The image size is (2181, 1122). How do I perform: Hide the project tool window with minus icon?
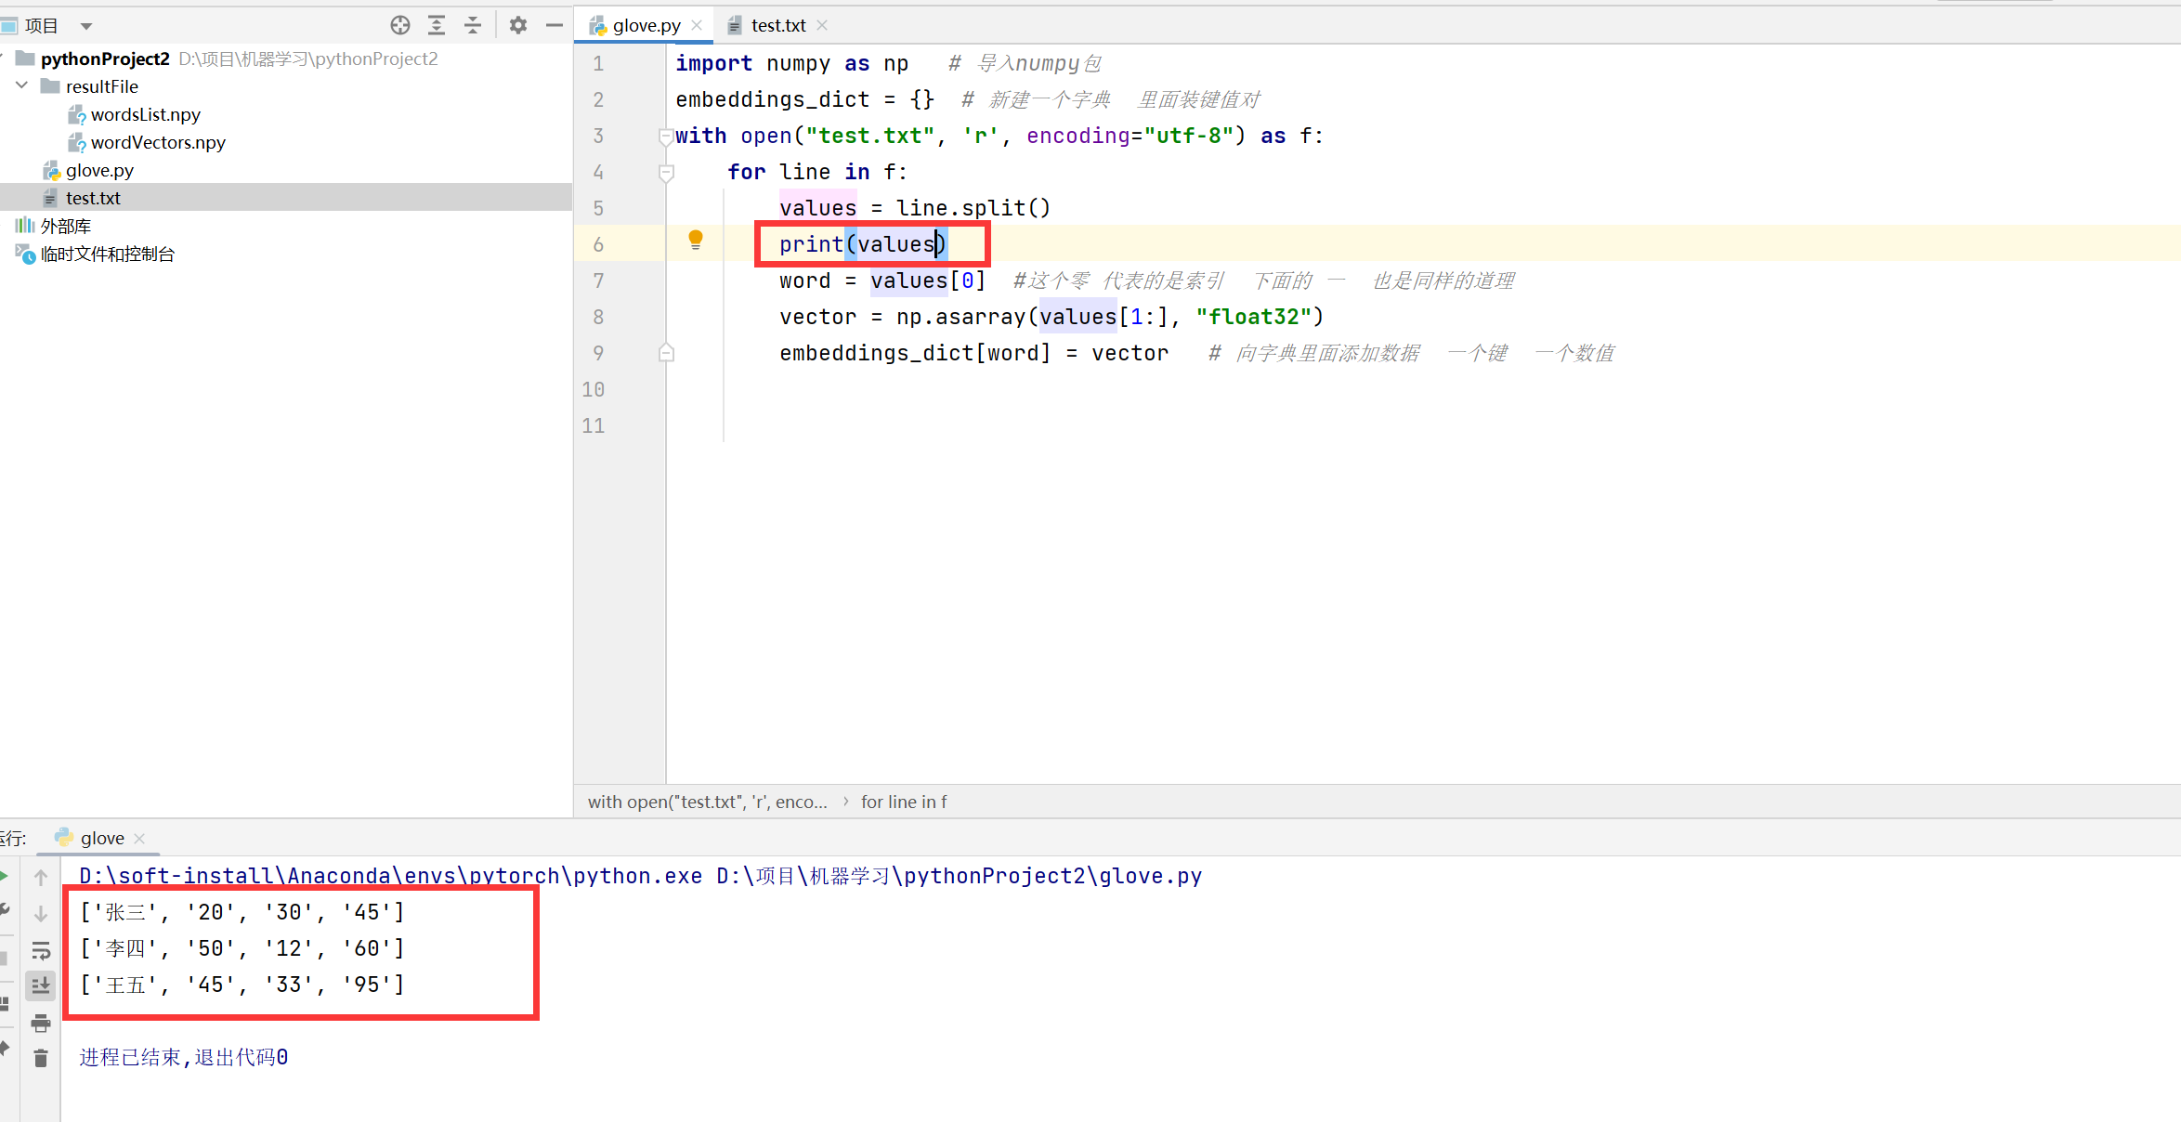point(555,25)
